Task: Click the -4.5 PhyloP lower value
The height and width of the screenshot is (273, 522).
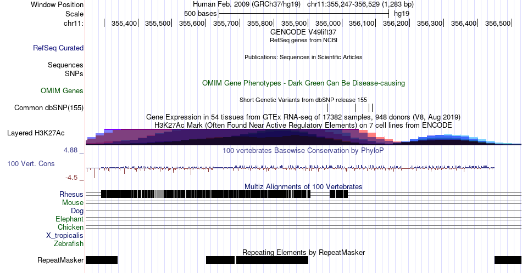Action: click(x=71, y=178)
